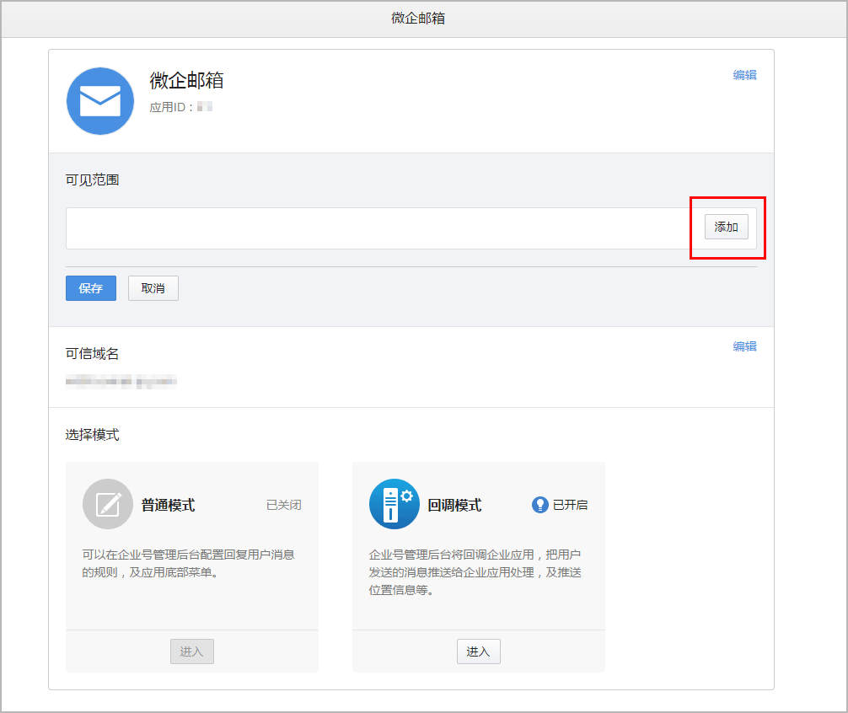Image resolution: width=848 pixels, height=713 pixels.
Task: Click the gray pencil icon for 普通模式
Action: click(108, 504)
